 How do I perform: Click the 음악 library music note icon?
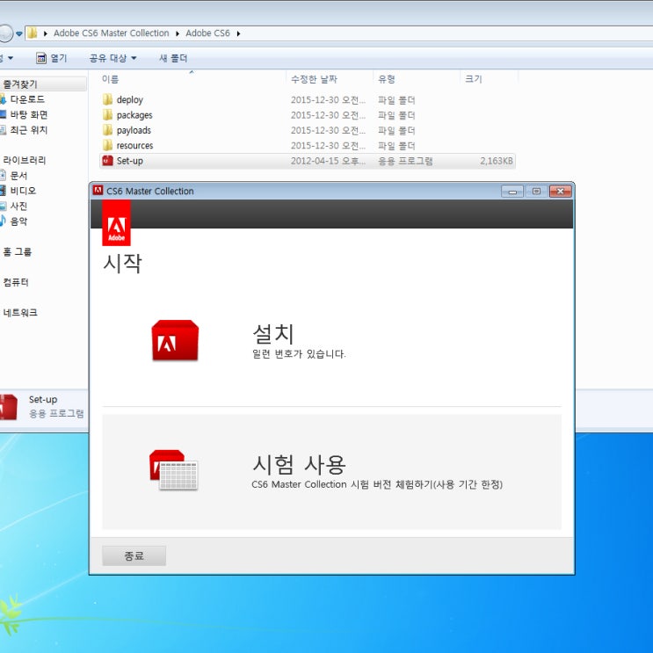point(3,221)
